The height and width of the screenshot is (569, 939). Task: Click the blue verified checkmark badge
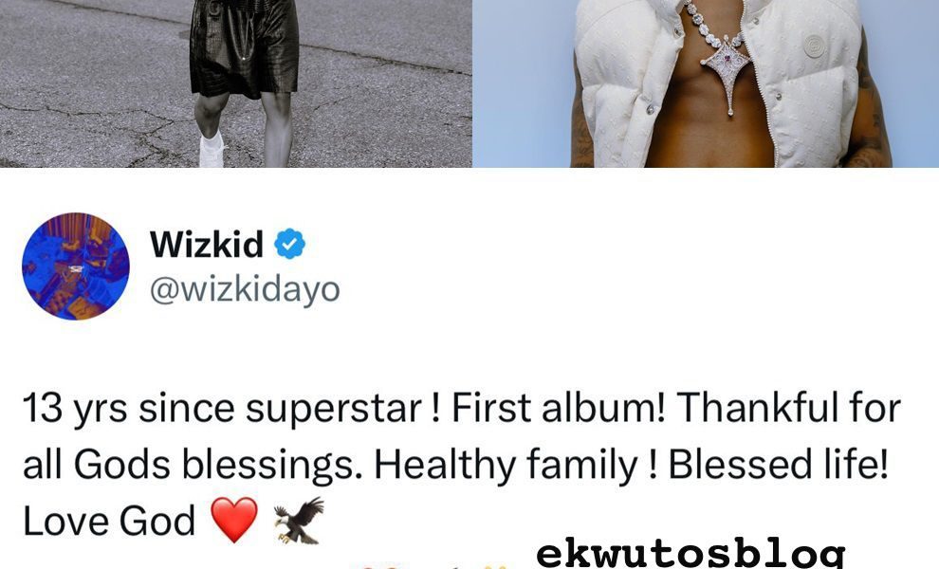pyautogui.click(x=290, y=244)
